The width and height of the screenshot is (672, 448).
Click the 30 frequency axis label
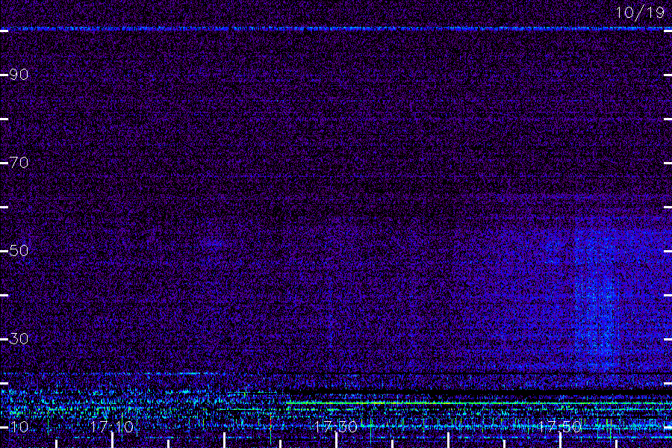click(x=19, y=339)
